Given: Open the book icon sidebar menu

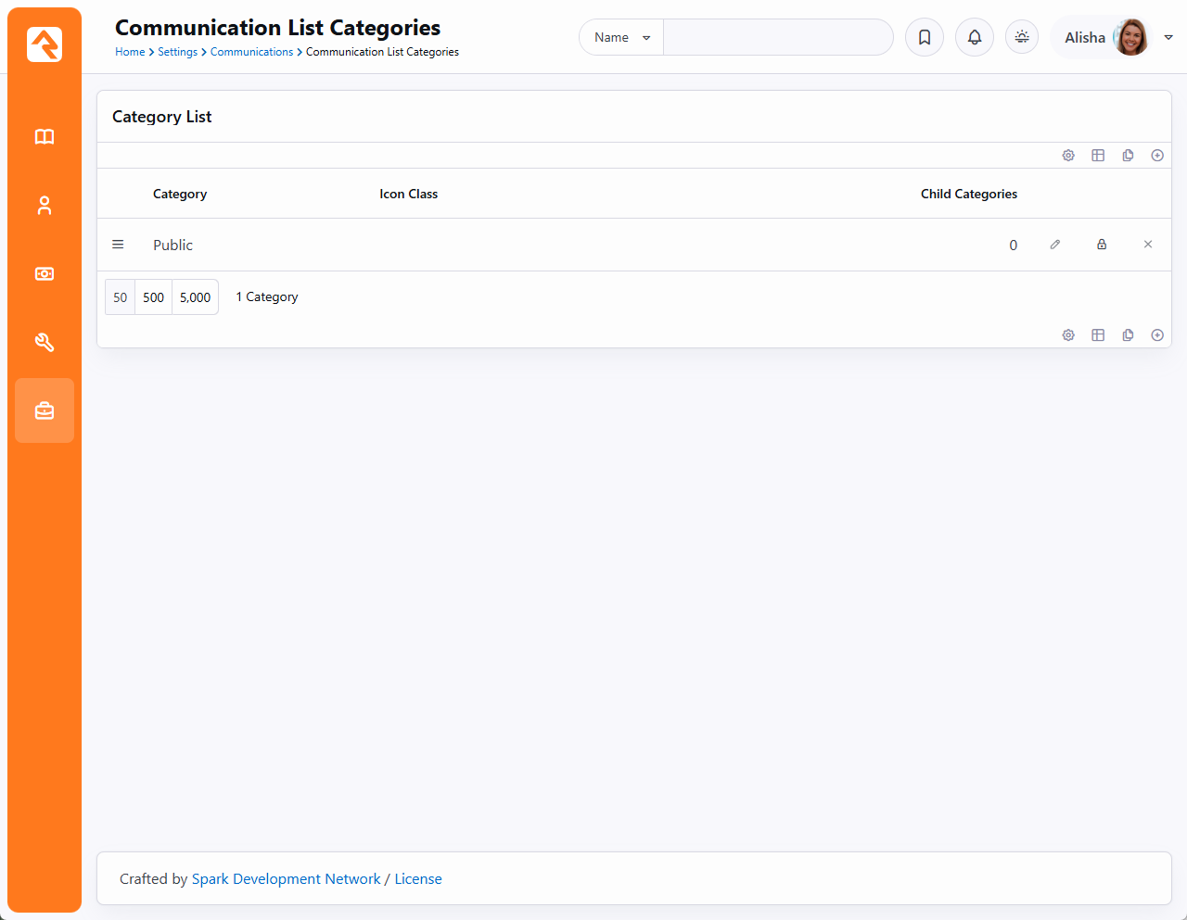Looking at the screenshot, I should click(x=45, y=137).
